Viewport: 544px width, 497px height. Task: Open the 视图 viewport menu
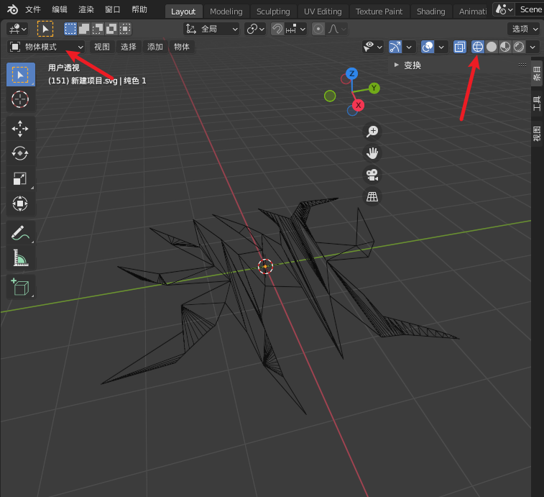(x=102, y=47)
